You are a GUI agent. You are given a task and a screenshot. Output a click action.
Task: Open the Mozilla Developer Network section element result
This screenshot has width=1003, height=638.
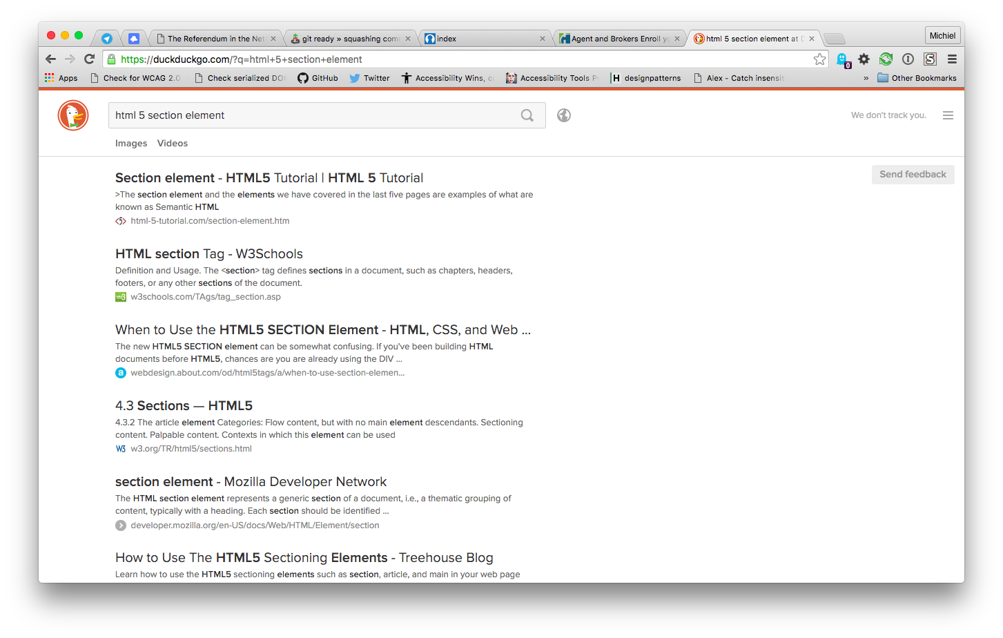251,482
